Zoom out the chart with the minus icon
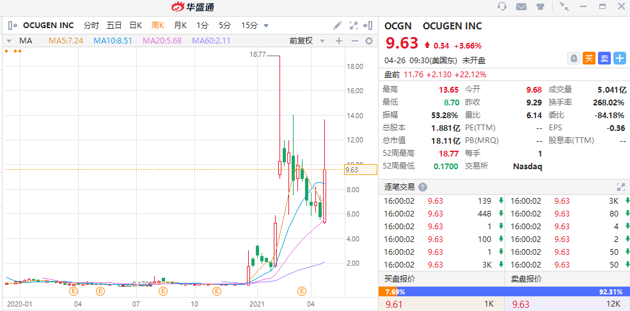630x311 pixels. click(x=354, y=40)
